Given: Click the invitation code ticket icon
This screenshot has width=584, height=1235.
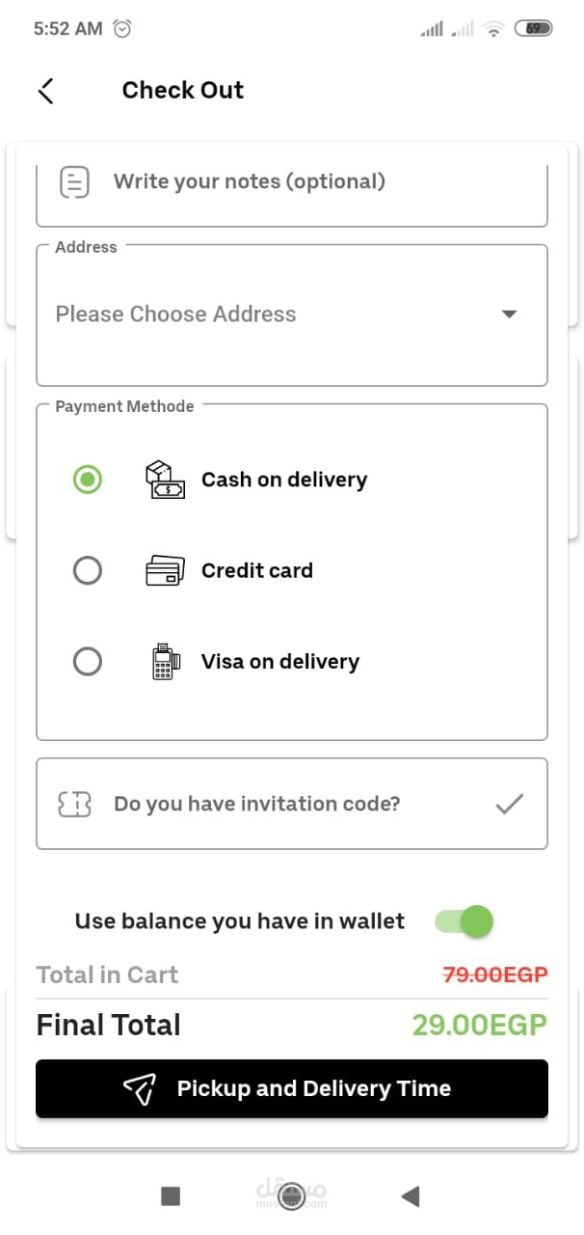Looking at the screenshot, I should 74,805.
